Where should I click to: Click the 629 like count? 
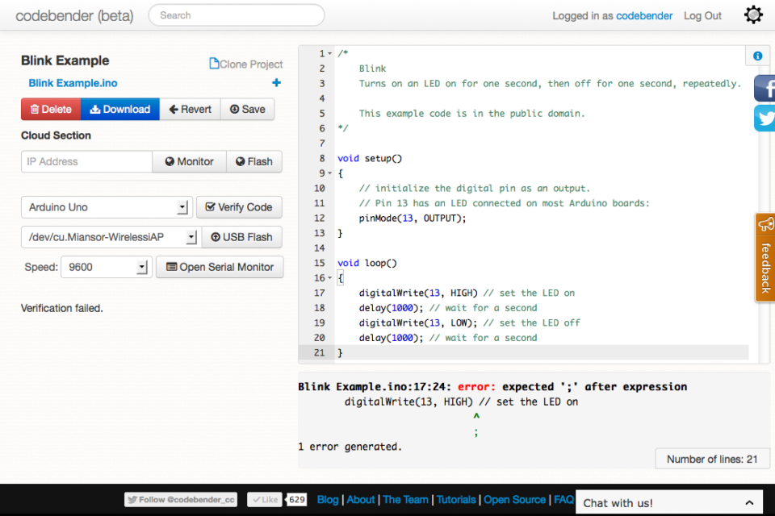pyautogui.click(x=296, y=500)
